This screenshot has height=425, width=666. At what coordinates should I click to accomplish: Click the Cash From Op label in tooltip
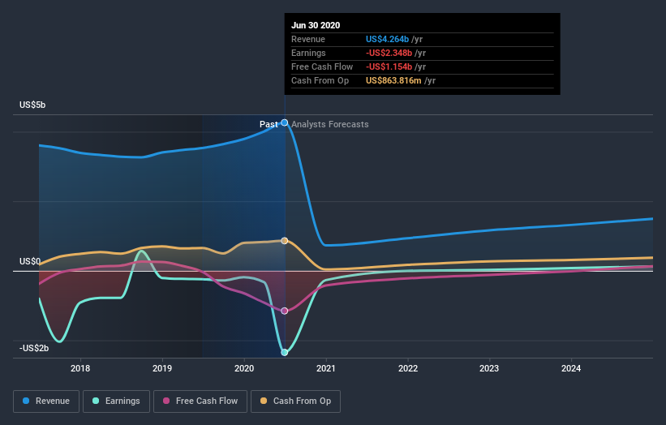(320, 80)
